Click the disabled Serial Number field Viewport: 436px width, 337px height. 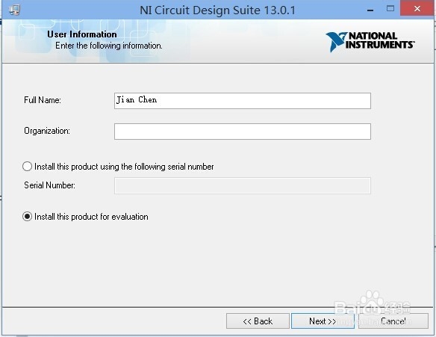pos(242,185)
